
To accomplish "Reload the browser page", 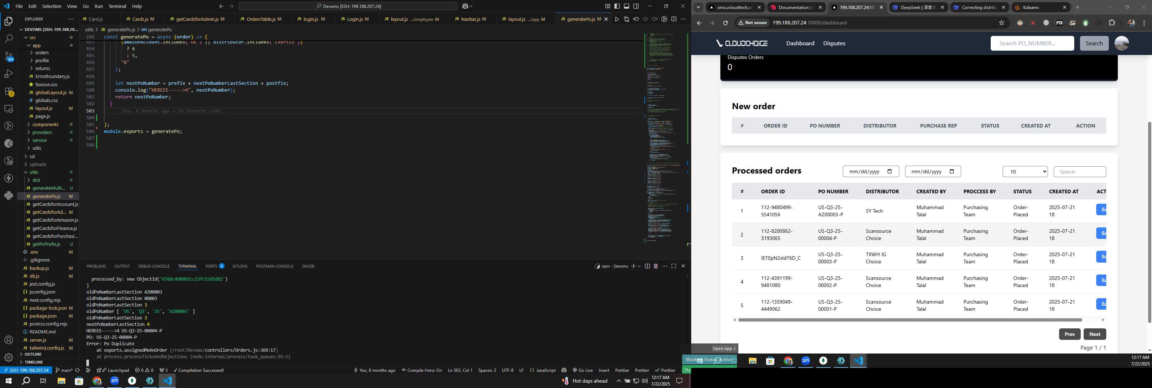I will coord(725,23).
